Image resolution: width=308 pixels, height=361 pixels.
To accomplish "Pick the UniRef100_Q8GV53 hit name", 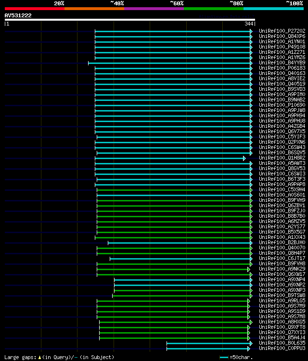I will pyautogui.click(x=282, y=169).
